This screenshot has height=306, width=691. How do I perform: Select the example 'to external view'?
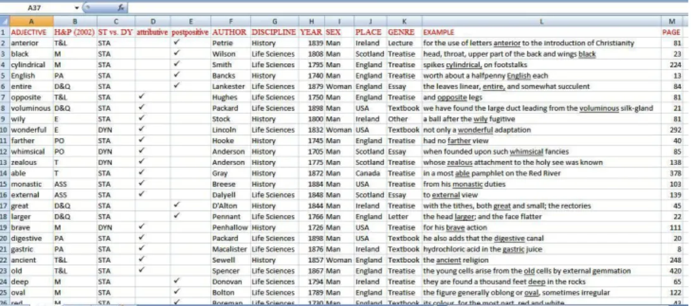541,195
